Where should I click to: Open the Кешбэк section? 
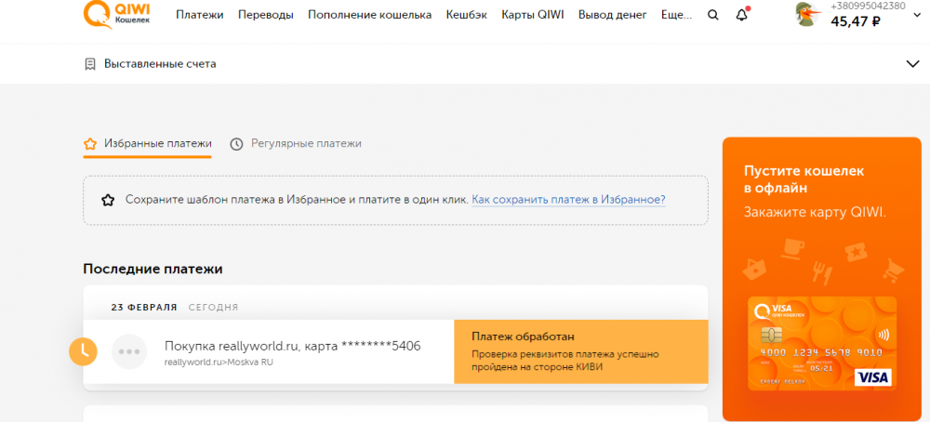click(466, 15)
